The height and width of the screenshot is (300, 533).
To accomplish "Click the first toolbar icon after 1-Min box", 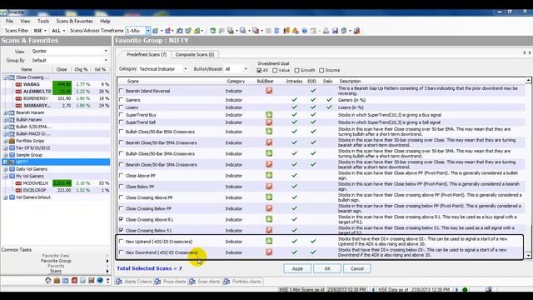I will tap(156, 31).
